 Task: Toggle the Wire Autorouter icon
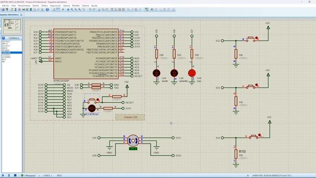pyautogui.click(x=147, y=9)
